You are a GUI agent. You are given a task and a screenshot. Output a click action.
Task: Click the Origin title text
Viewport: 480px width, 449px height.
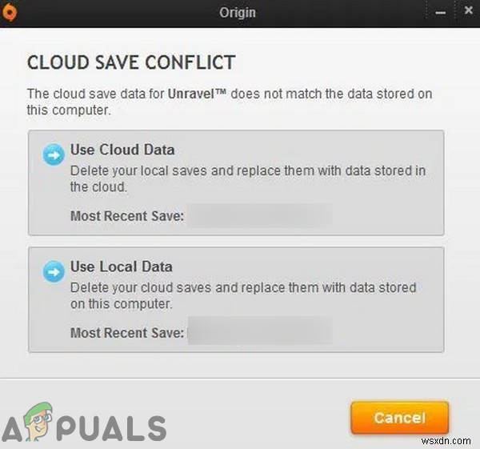tap(238, 12)
